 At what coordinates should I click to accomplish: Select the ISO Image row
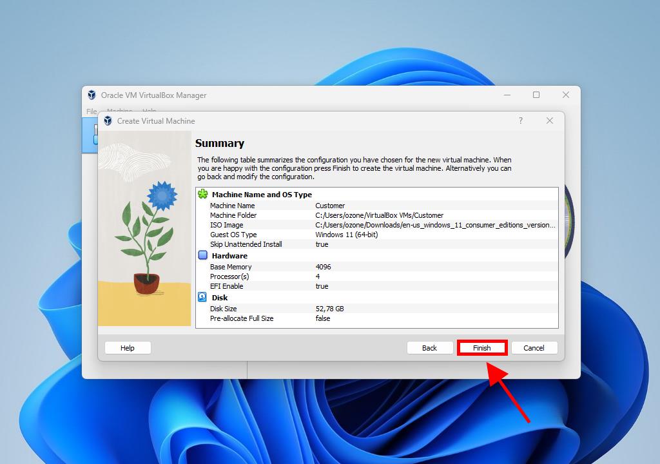tap(376, 225)
